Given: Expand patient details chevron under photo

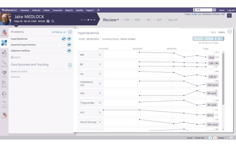Looking at the screenshot, I should [x=16, y=25].
